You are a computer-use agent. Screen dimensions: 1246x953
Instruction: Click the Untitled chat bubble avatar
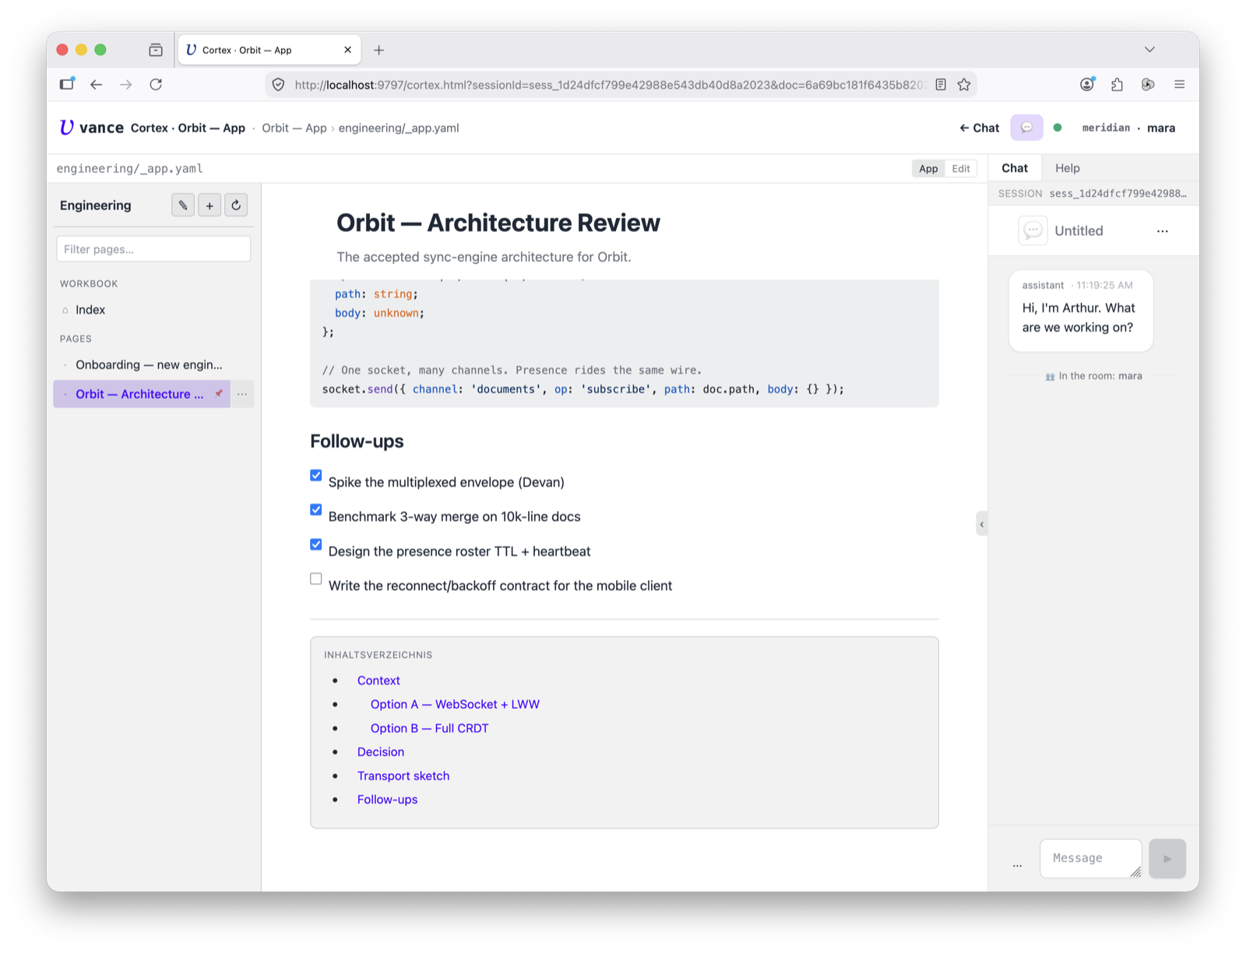pos(1033,230)
